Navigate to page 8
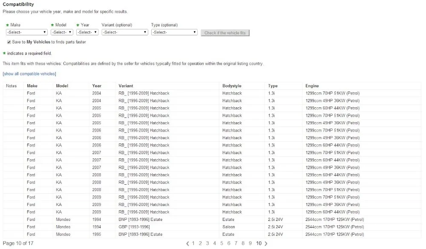 (243, 243)
